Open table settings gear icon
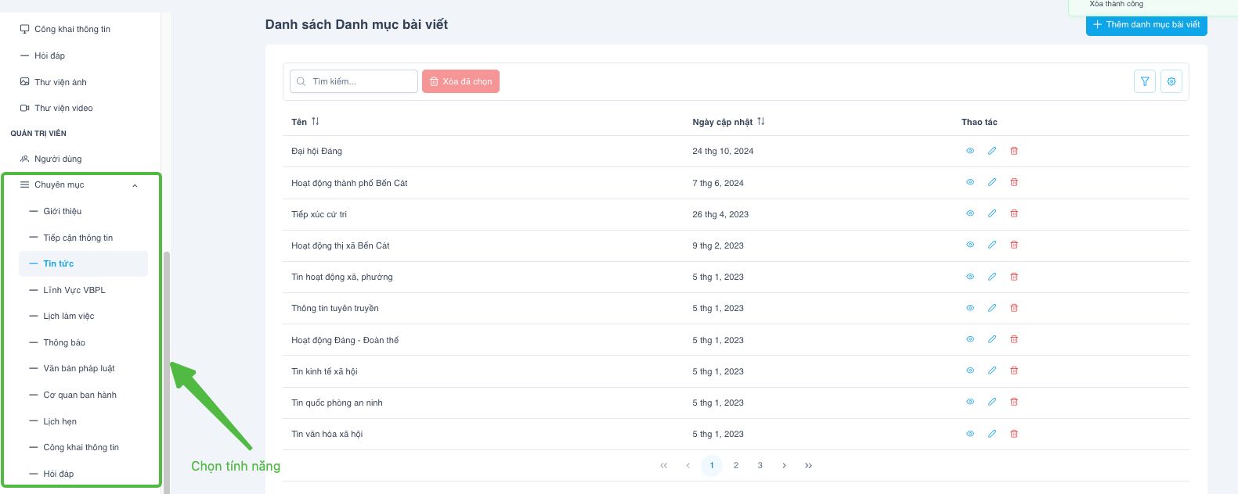 (1171, 81)
